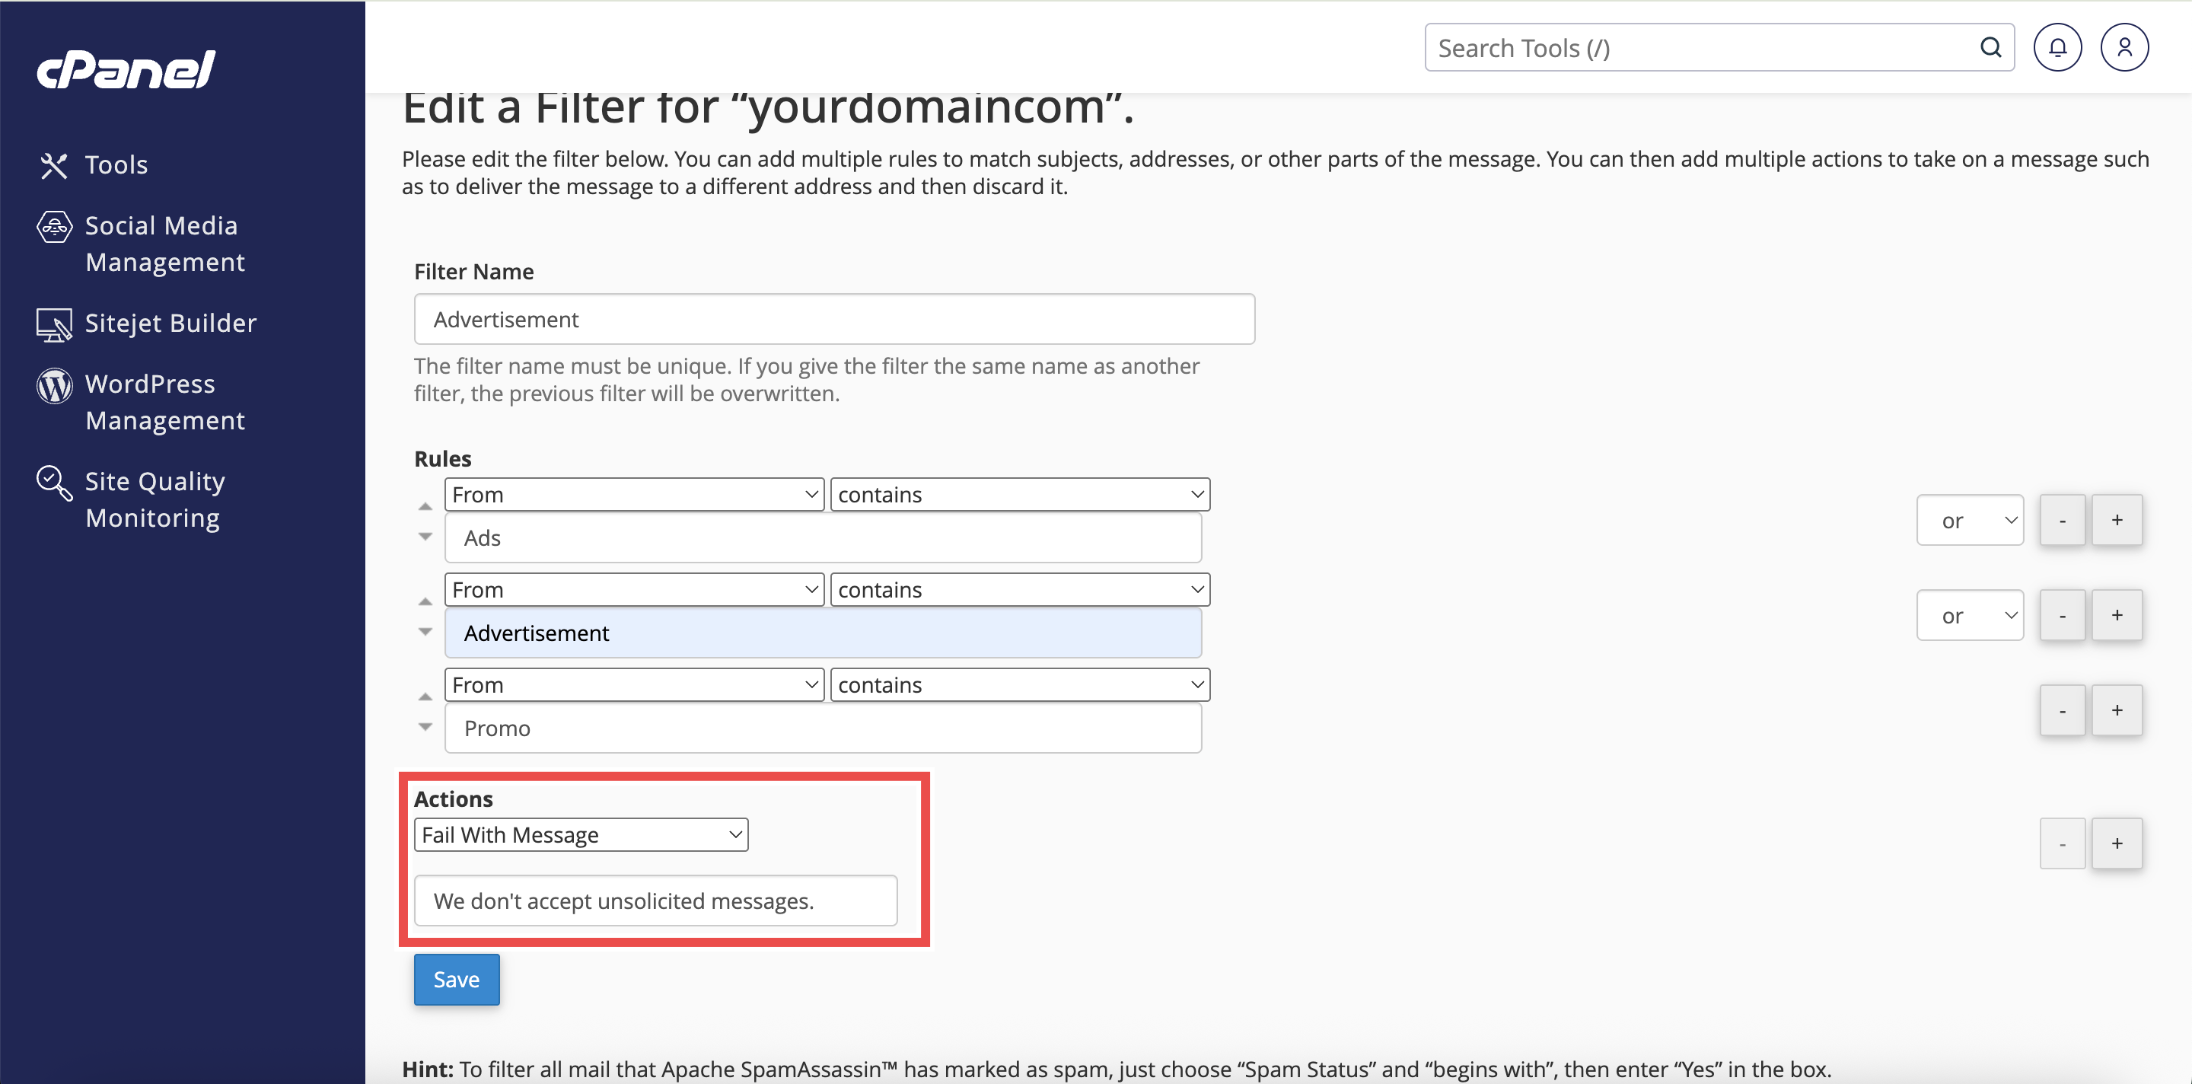Expand the first rule's From dropdown
The image size is (2192, 1084).
click(634, 494)
